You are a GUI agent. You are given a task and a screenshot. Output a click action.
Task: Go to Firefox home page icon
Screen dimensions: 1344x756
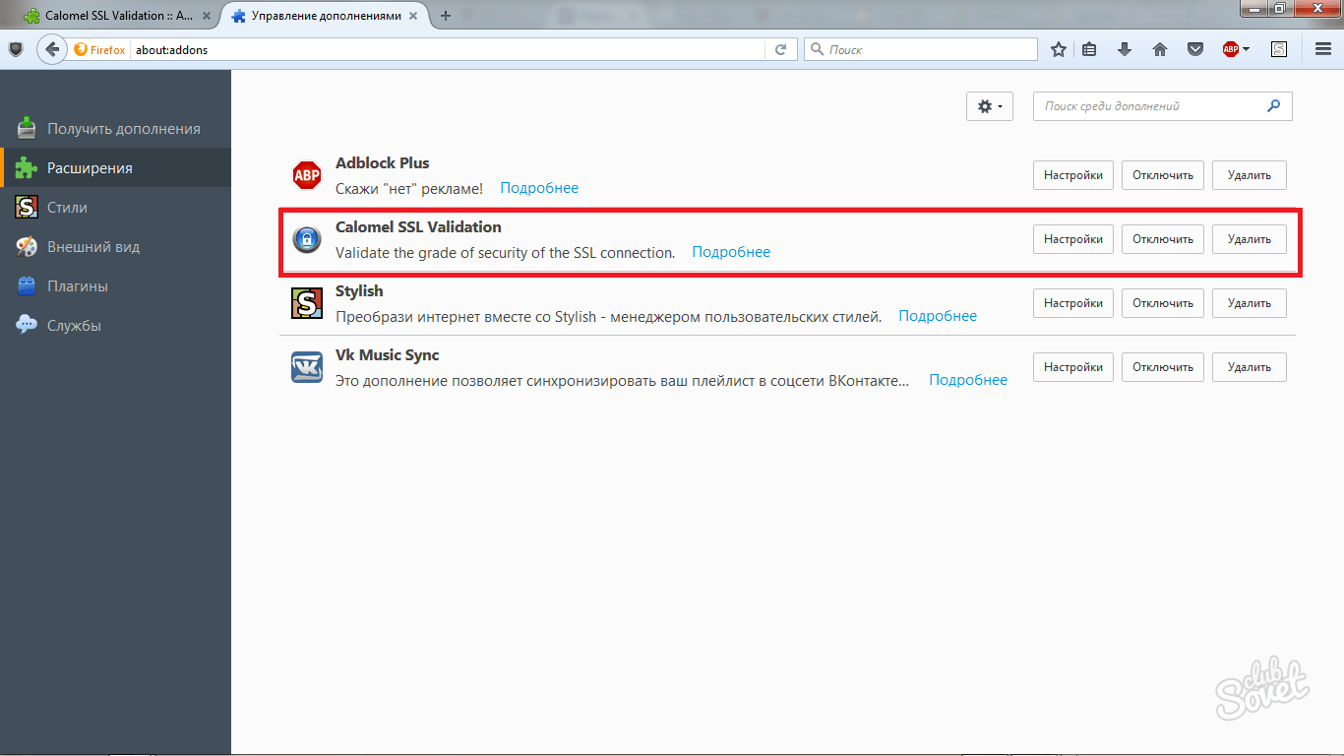pyautogui.click(x=1160, y=49)
